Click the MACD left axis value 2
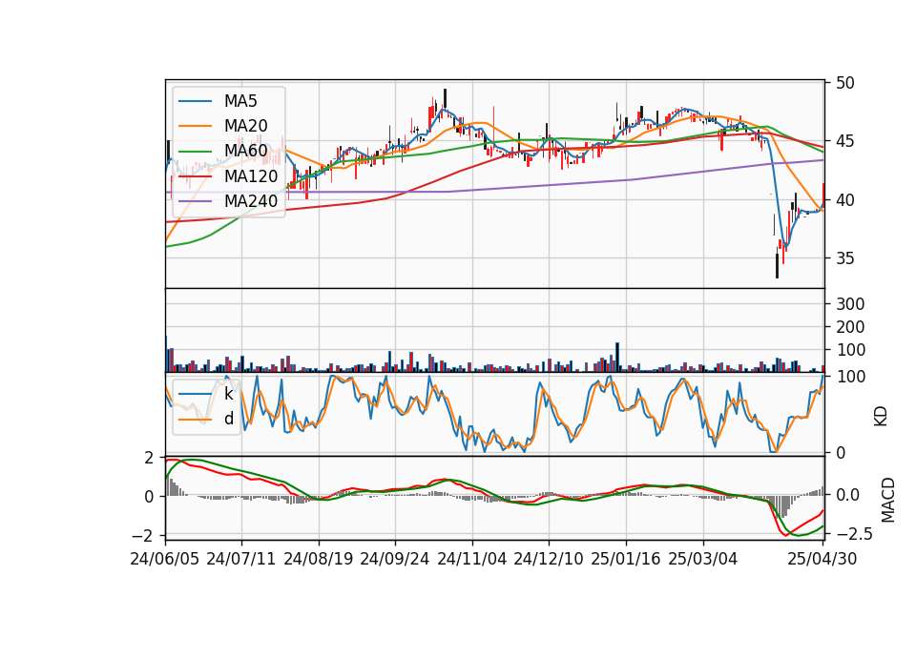Screen dimensions: 916x658 [x=149, y=458]
